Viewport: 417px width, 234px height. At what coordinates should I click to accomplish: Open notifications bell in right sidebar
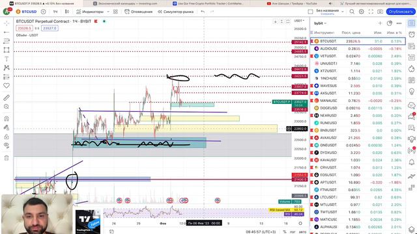coord(411,162)
